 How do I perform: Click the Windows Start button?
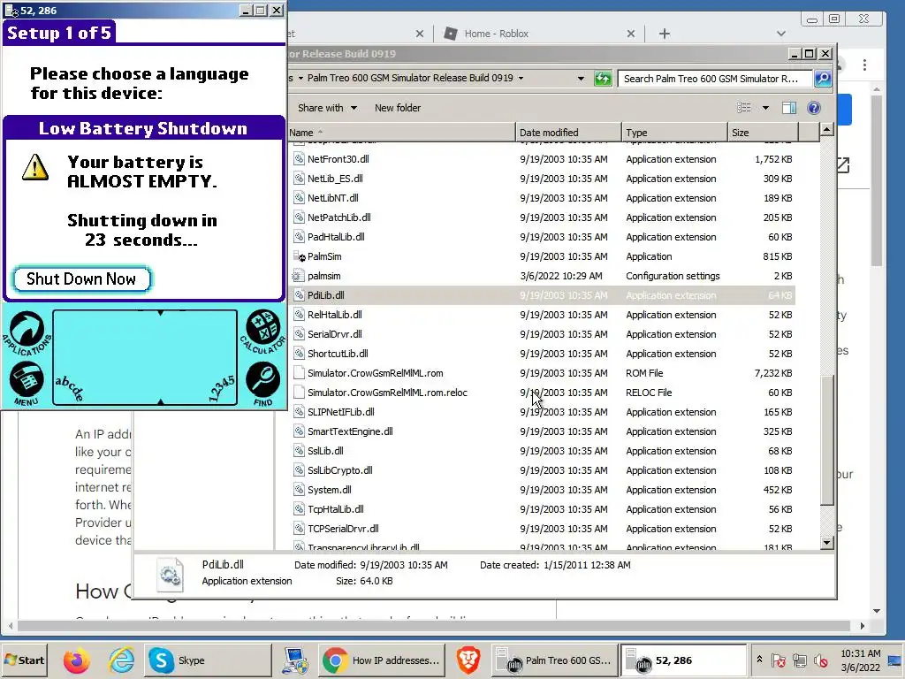(24, 660)
